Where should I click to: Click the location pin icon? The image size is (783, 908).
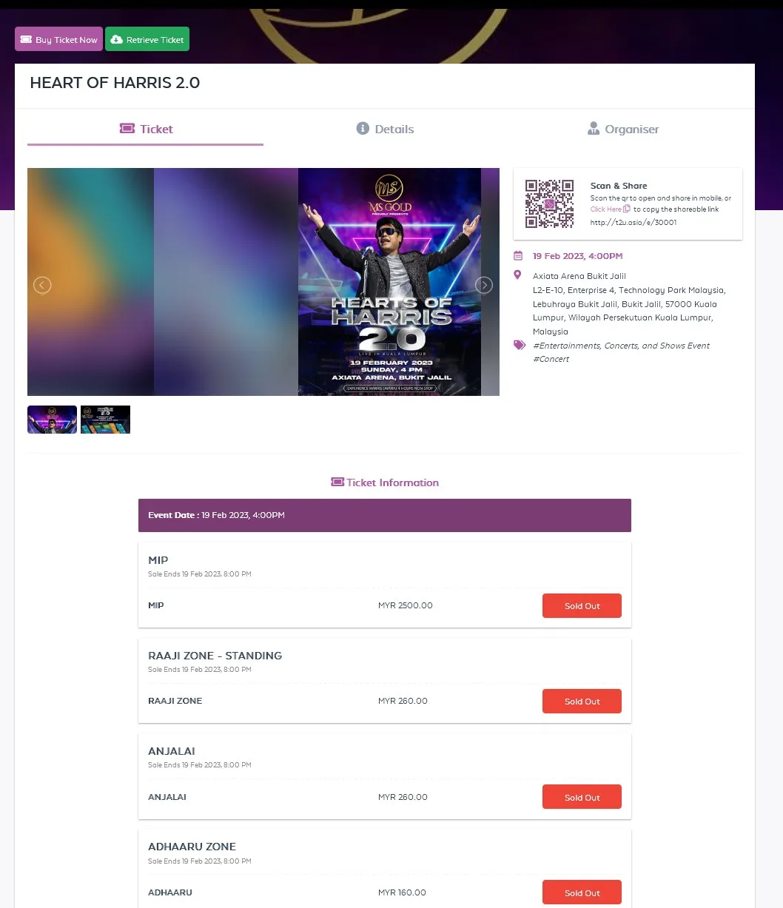click(517, 275)
